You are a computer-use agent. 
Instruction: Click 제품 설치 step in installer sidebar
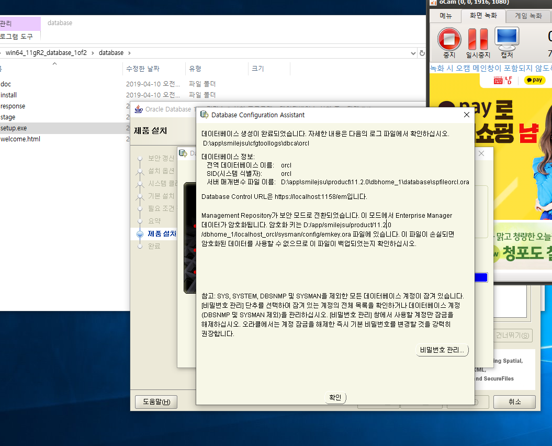162,234
